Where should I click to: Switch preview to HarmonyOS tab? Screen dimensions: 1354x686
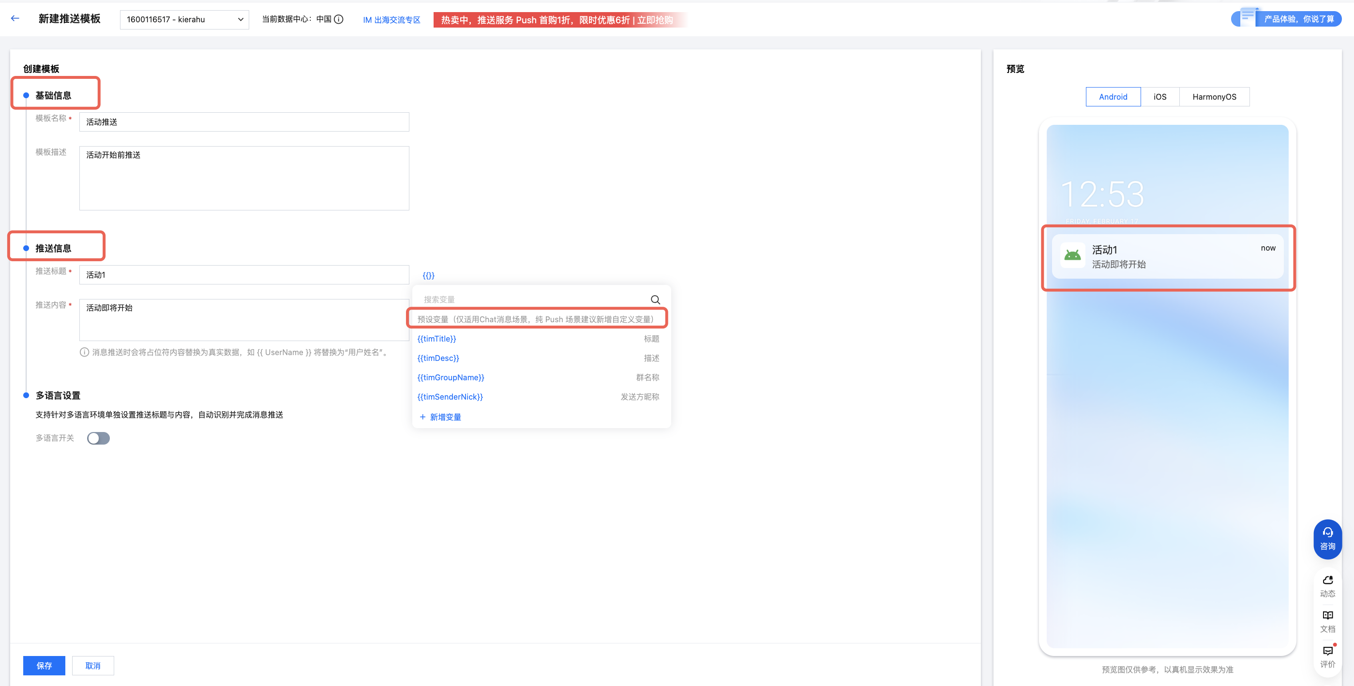coord(1214,97)
